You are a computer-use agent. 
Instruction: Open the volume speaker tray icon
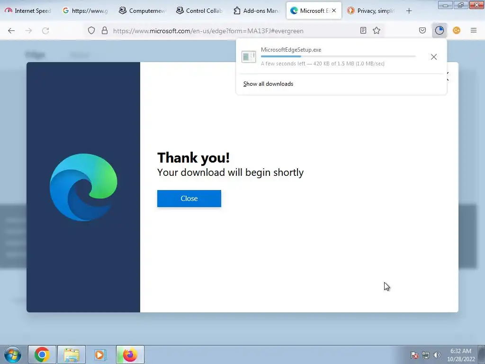click(x=437, y=355)
